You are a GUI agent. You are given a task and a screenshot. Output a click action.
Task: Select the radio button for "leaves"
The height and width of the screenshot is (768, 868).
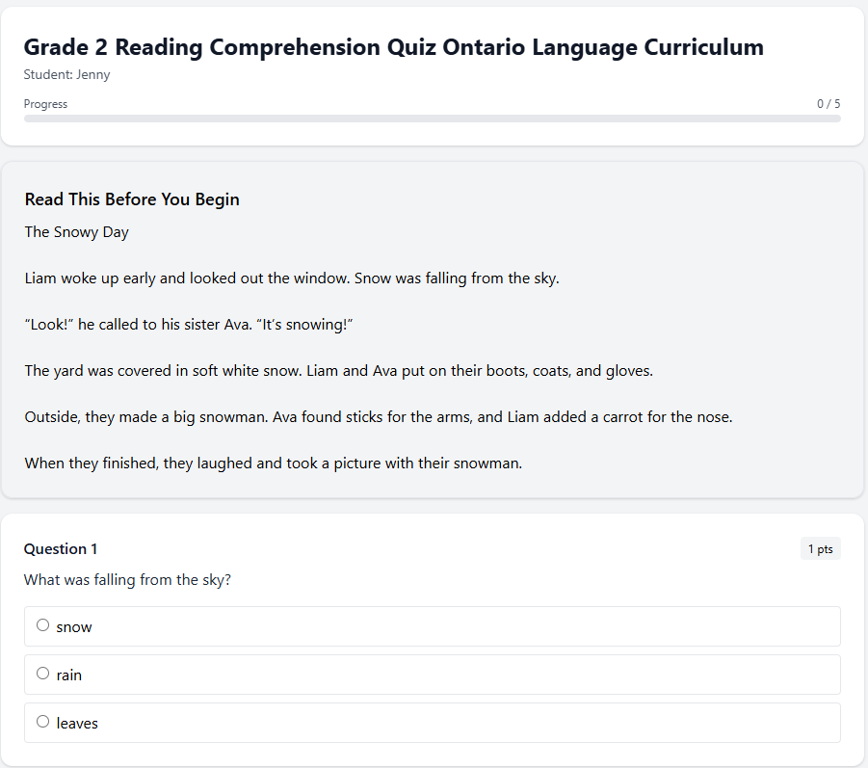point(42,721)
